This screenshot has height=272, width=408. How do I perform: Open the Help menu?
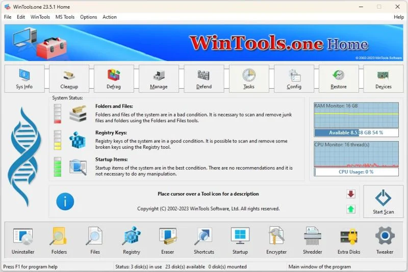click(399, 17)
